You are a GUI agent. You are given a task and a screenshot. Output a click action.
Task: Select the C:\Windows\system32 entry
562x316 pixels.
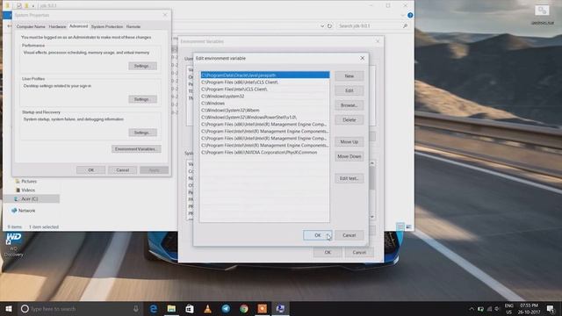tap(265, 96)
